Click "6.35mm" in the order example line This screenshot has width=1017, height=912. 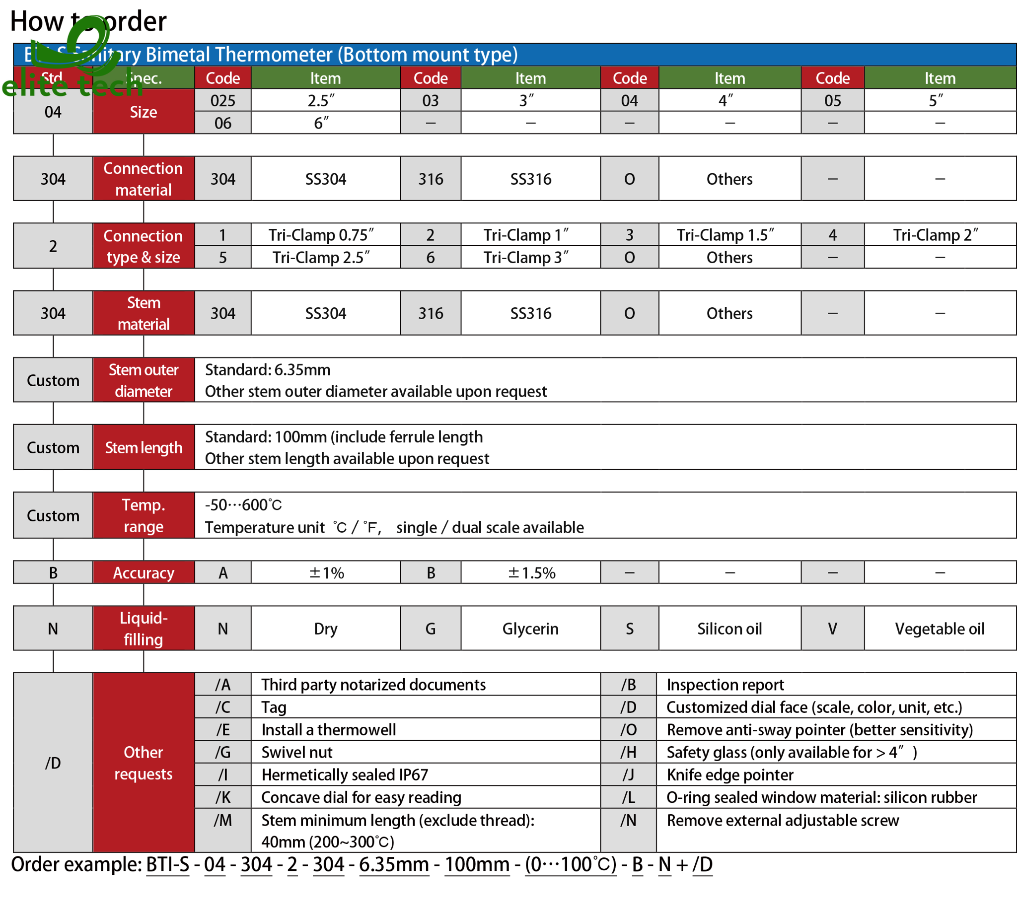pos(394,865)
